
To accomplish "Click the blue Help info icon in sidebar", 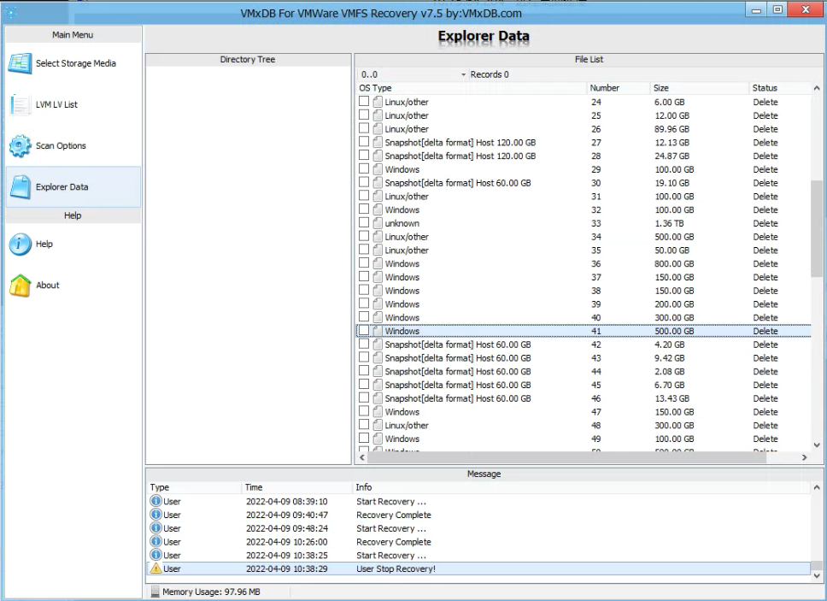I will 20,245.
